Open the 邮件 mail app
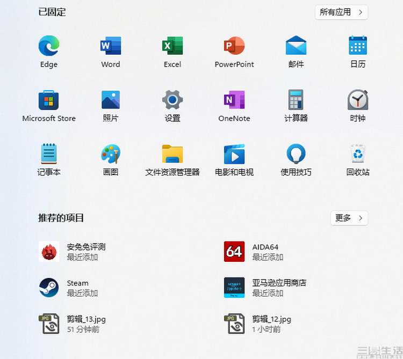 (296, 45)
